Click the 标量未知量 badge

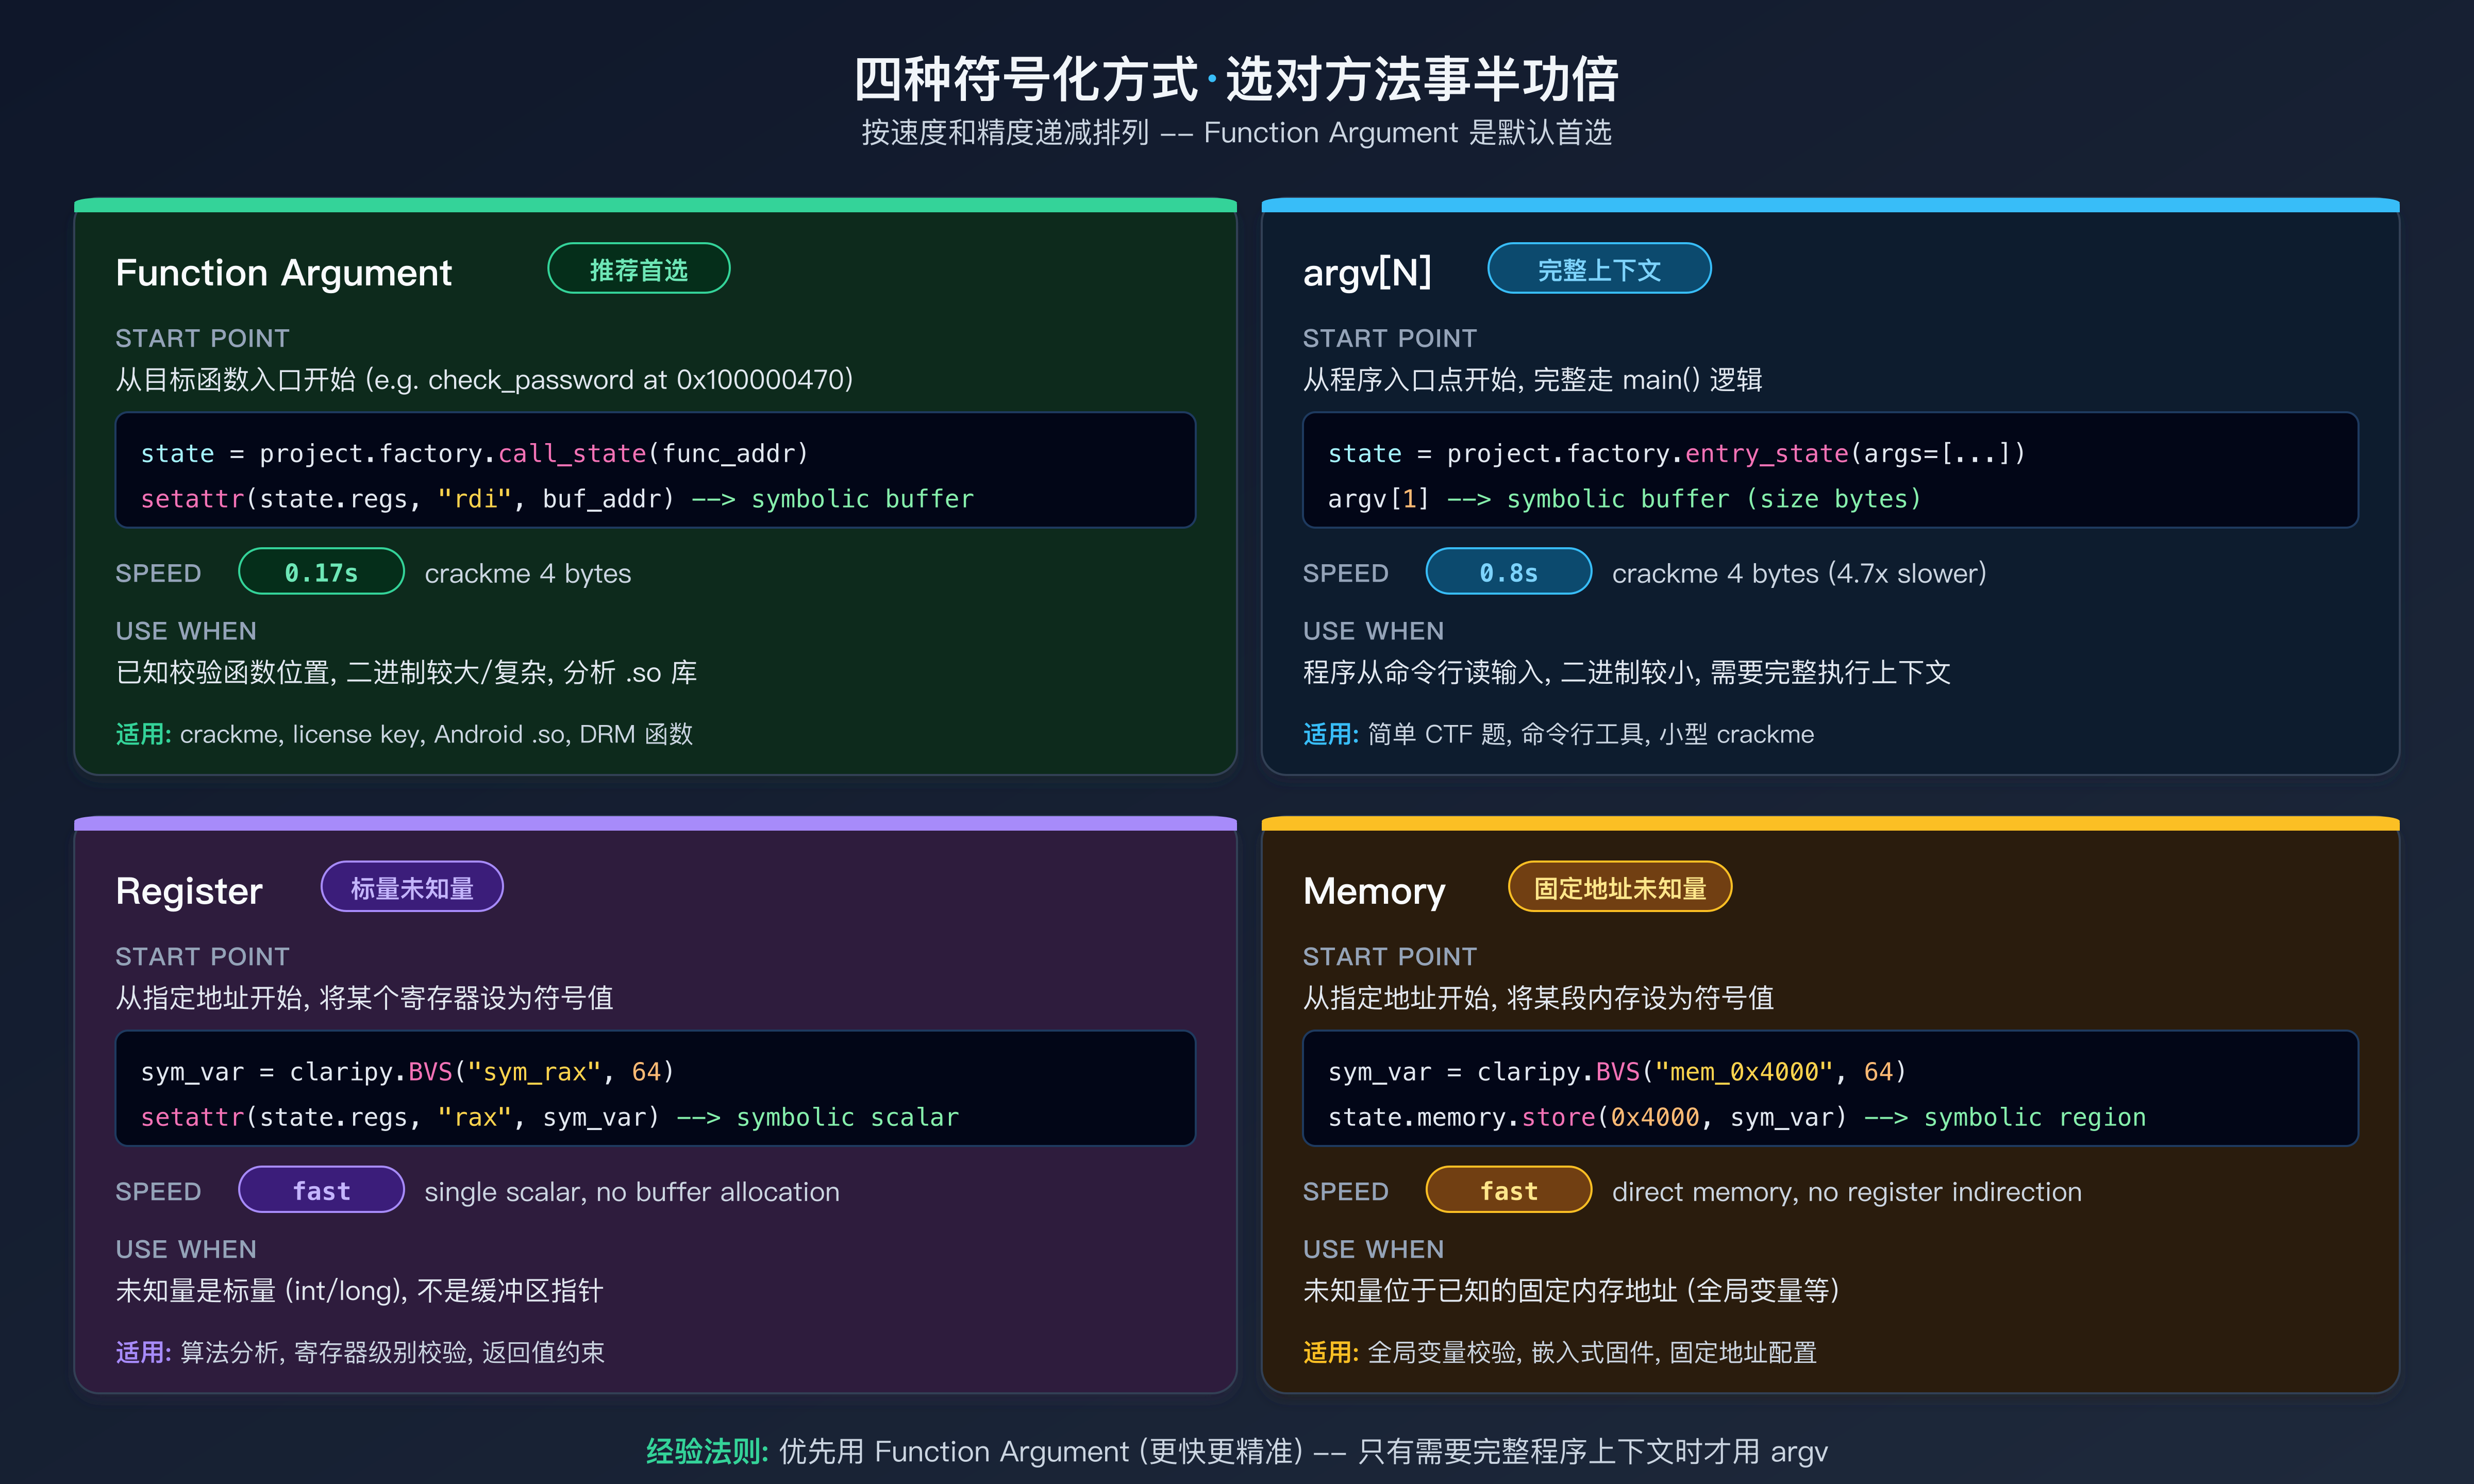[x=412, y=887]
